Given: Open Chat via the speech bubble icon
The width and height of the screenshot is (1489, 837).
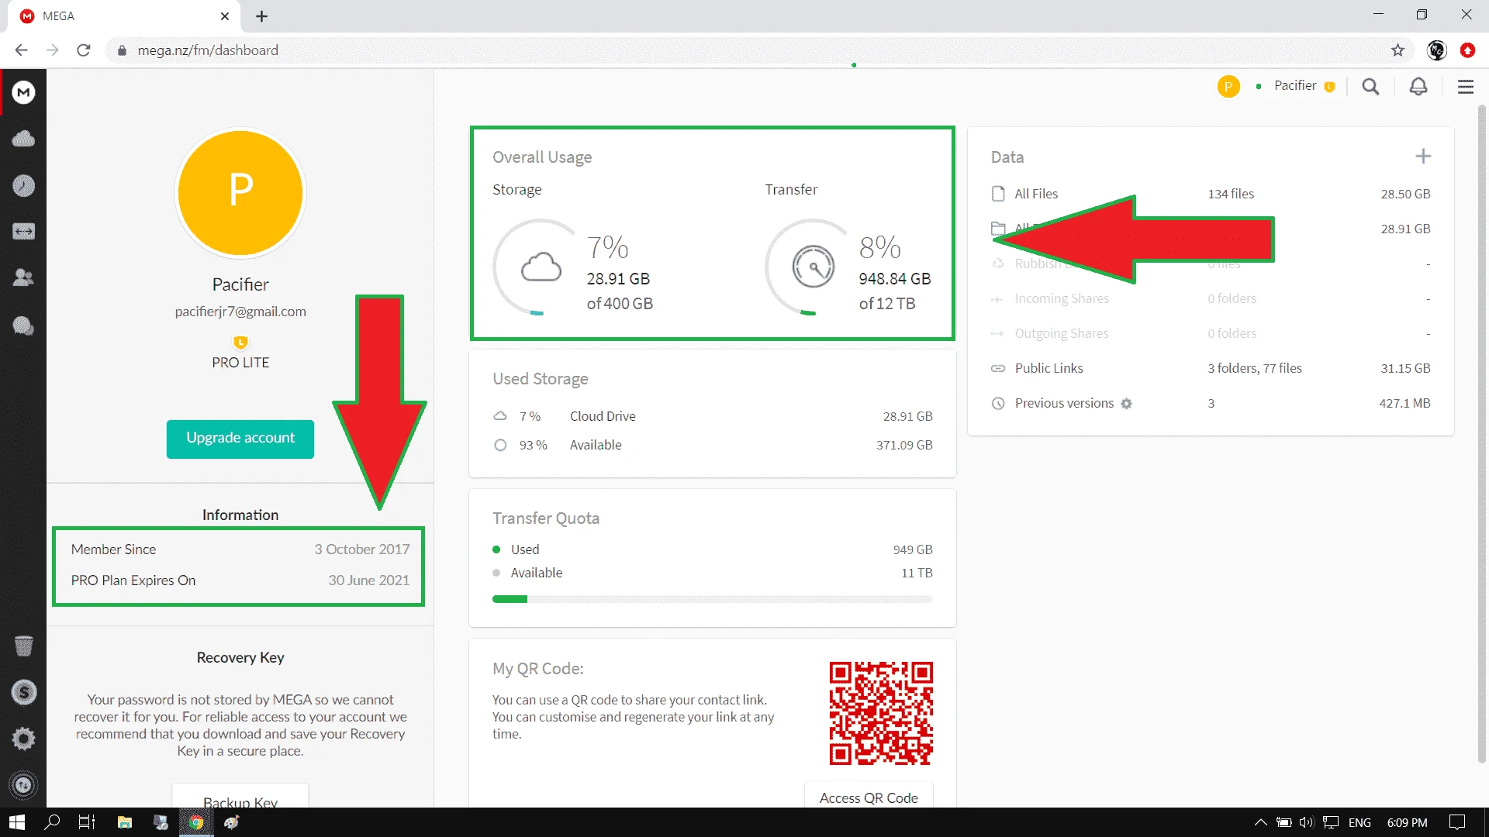Looking at the screenshot, I should [x=23, y=325].
